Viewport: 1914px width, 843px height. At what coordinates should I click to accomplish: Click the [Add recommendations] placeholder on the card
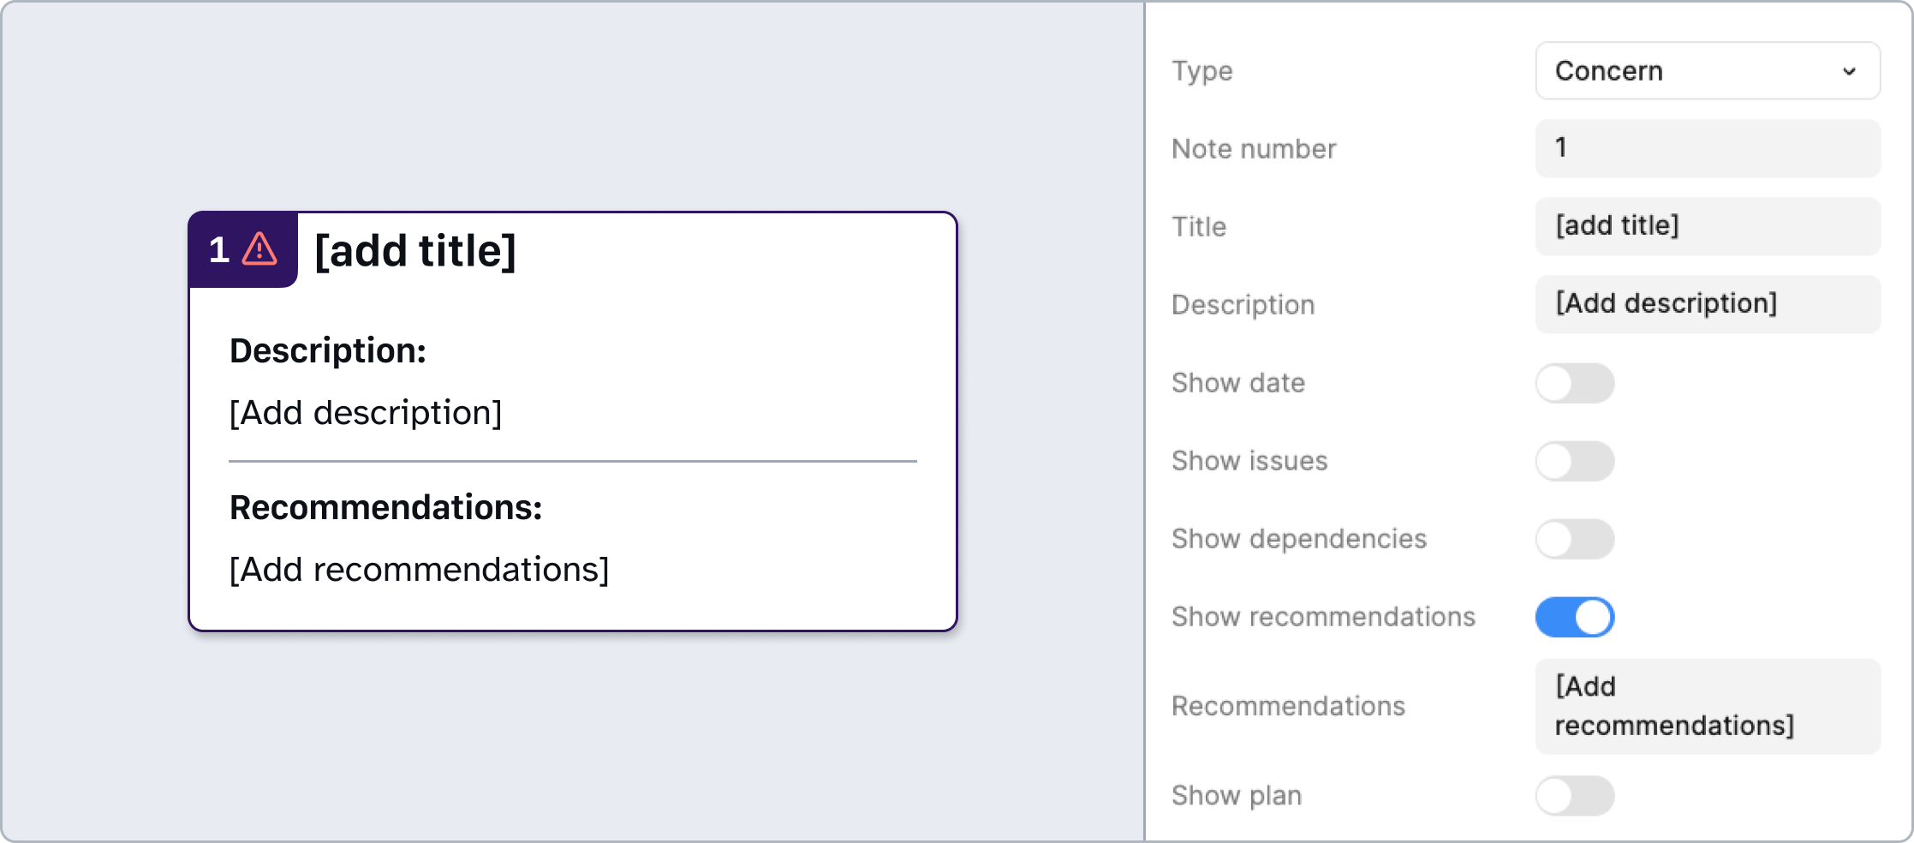coord(419,568)
